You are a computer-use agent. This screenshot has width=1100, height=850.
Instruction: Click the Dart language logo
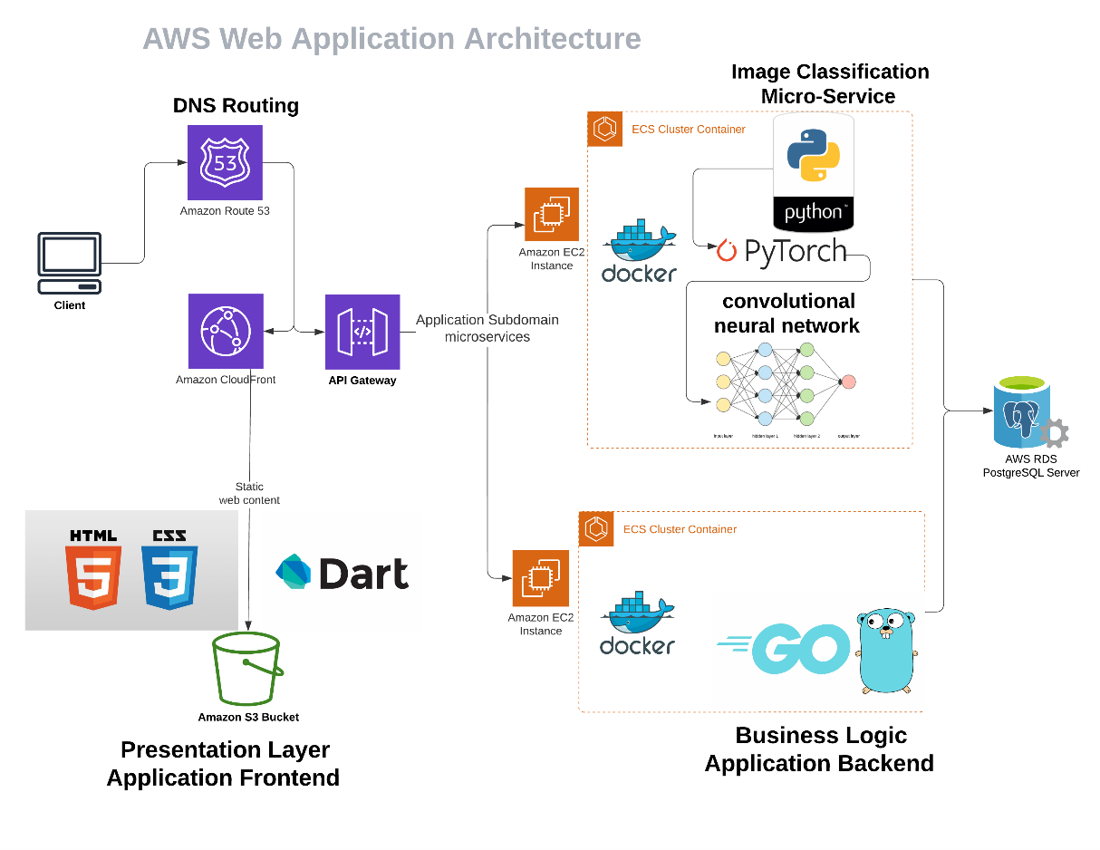[x=341, y=571]
